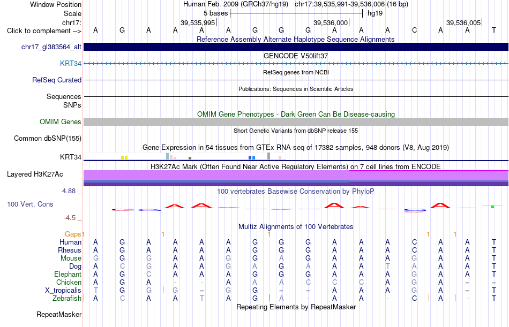Viewport: 509px width, 327px height.
Task: Click the blue bars in the GTEx expression chart
Action: pyautogui.click(x=252, y=158)
